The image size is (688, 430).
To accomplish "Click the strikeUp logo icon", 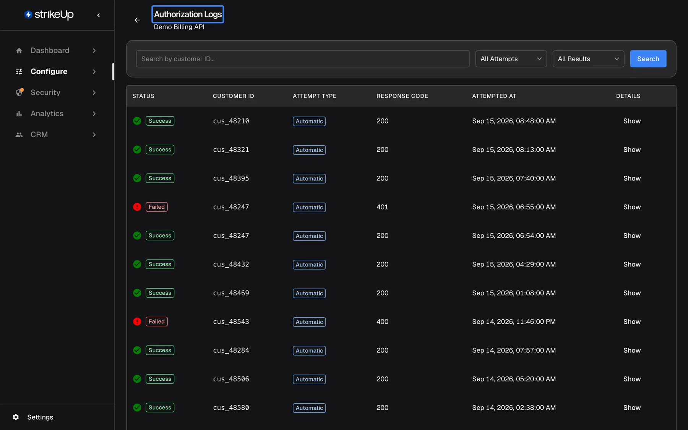I will click(28, 15).
